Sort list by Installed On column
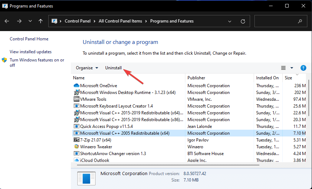Viewport: 312px width, 189px height. pos(268,78)
